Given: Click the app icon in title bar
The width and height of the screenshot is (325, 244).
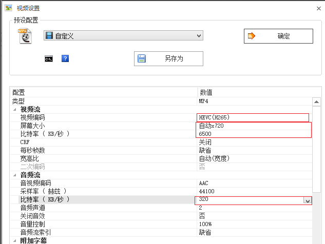Looking at the screenshot, I should [9, 8].
